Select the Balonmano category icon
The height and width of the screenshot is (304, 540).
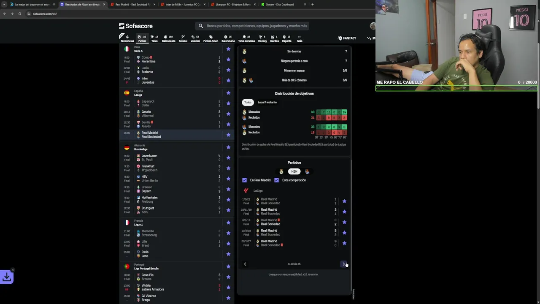tap(228, 38)
